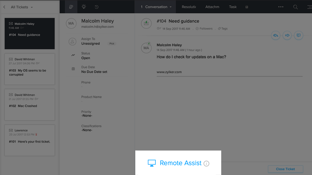
Task: Select ticket #102 Mac Crashed
Action: click(30, 105)
